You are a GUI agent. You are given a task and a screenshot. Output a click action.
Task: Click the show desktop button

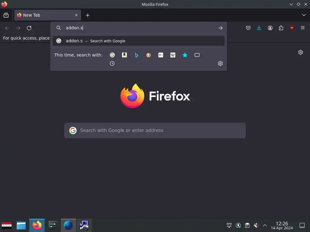point(302,225)
